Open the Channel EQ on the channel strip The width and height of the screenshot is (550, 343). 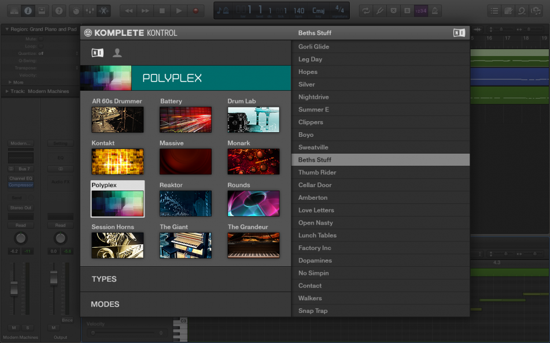20,178
